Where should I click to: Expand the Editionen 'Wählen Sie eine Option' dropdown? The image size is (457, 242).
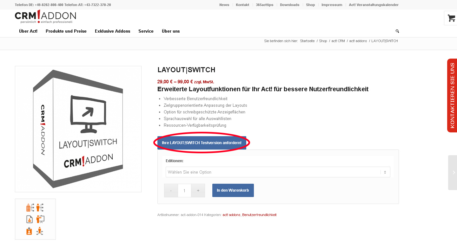click(x=278, y=172)
